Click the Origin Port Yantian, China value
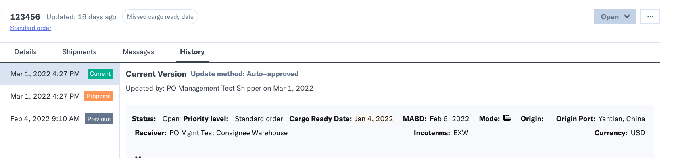 click(x=622, y=119)
